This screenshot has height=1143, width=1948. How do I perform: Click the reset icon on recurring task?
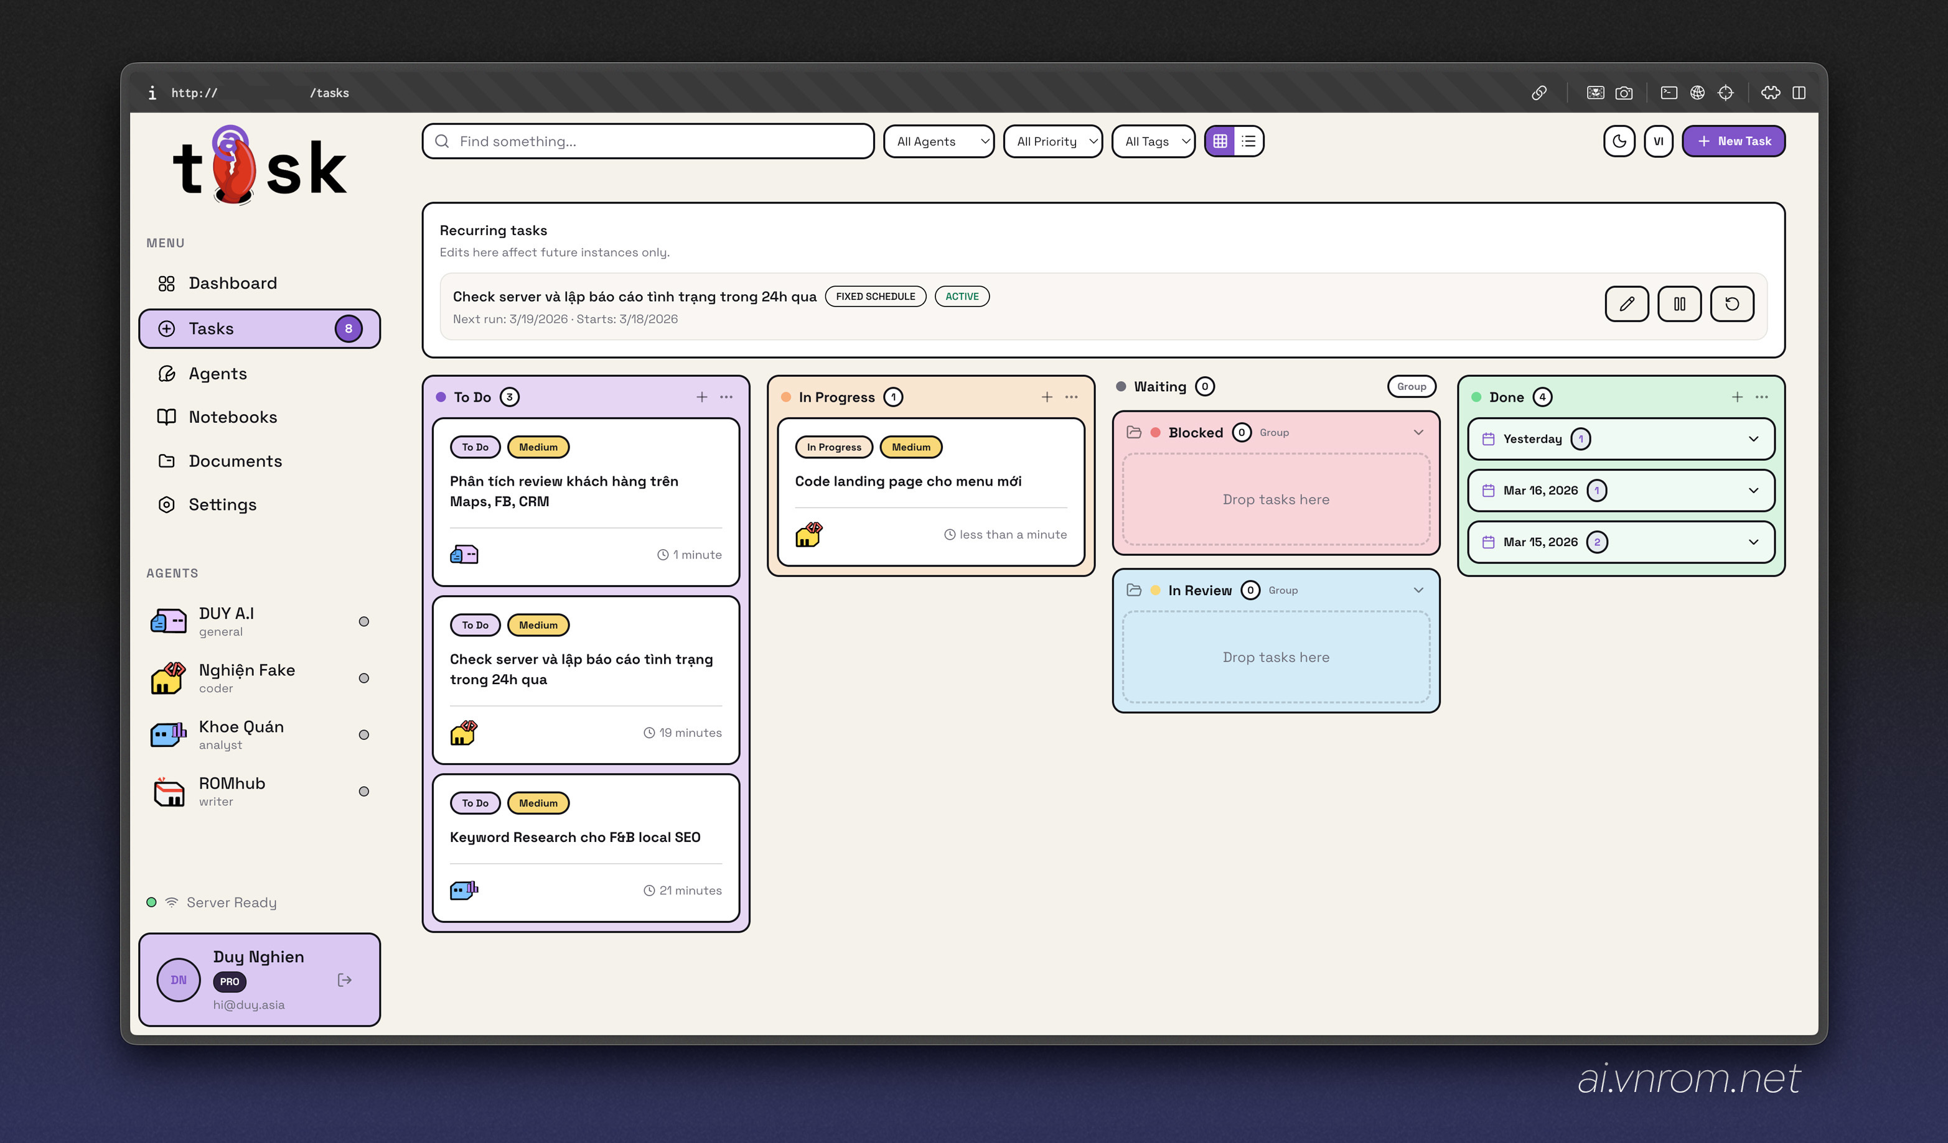(x=1731, y=303)
